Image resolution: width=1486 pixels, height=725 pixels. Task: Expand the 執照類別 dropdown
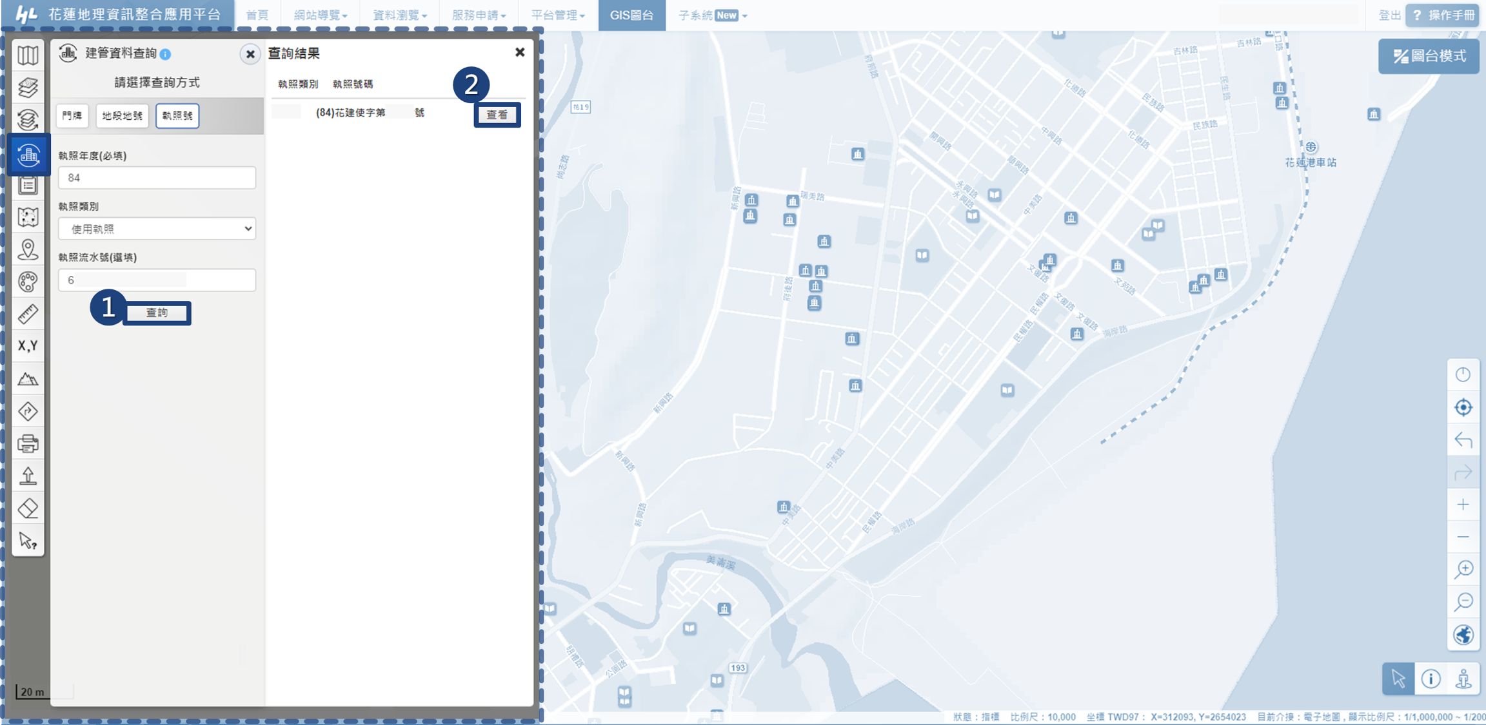[x=157, y=229]
